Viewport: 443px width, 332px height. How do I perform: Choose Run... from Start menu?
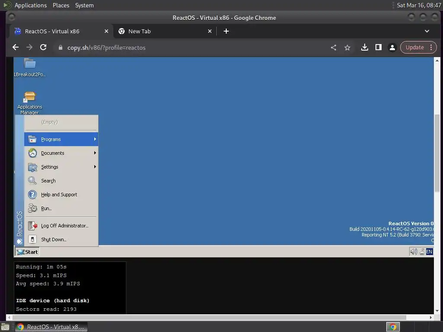[x=61, y=208]
